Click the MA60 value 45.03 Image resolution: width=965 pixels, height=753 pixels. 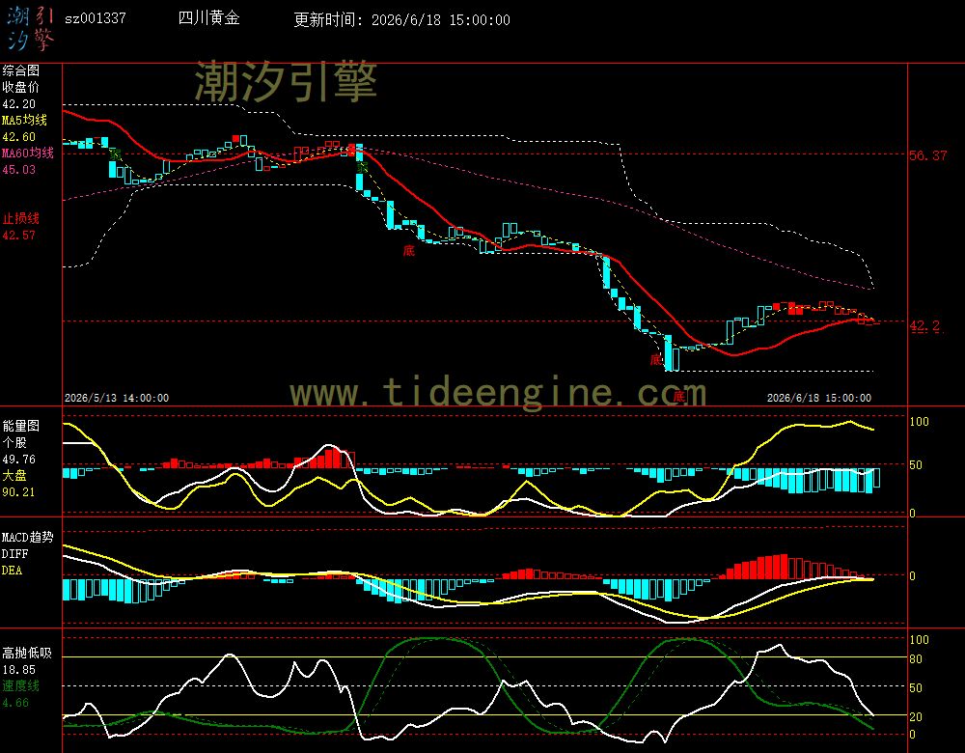tap(19, 169)
